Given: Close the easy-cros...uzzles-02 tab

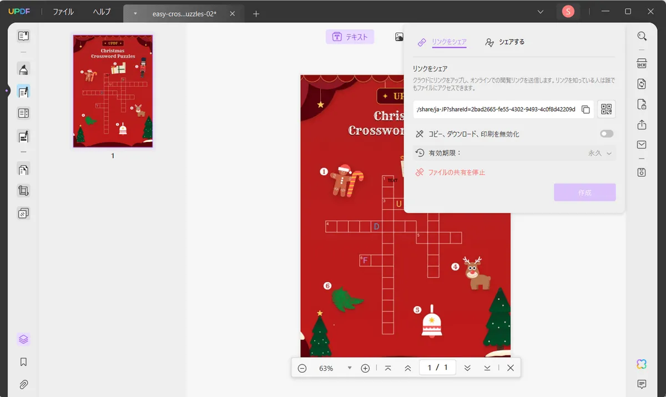Looking at the screenshot, I should click(x=232, y=14).
